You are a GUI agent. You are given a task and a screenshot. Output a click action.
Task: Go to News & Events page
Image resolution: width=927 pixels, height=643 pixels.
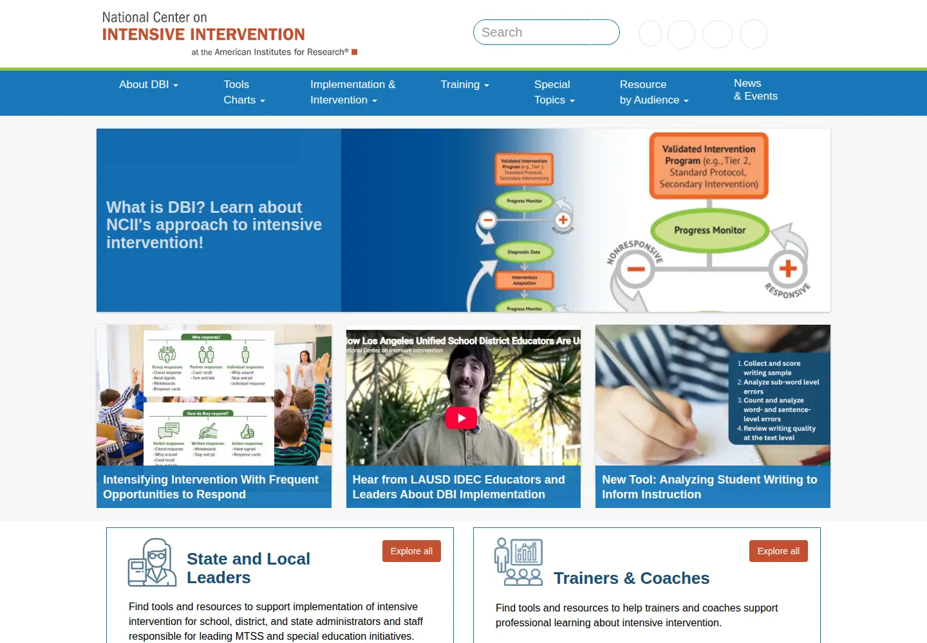pos(756,89)
